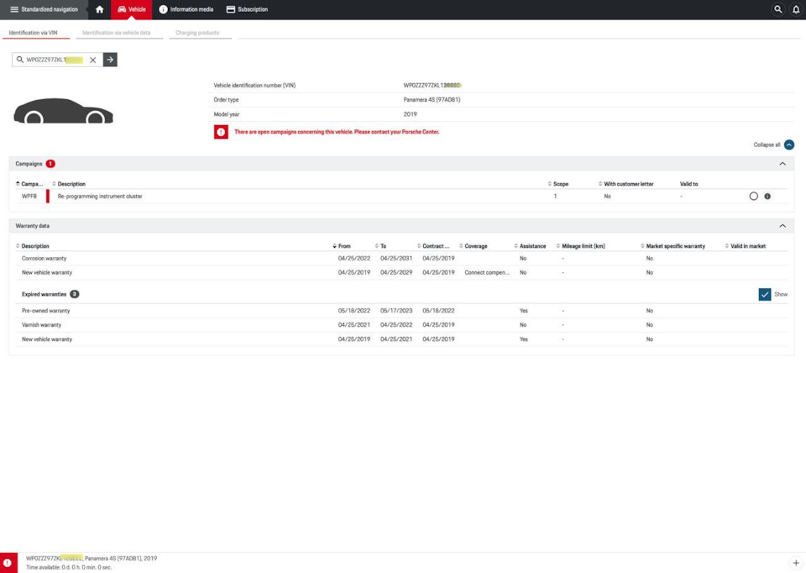This screenshot has width=806, height=573.
Task: Click the Pre-owned warranty row
Action: pyautogui.click(x=401, y=311)
